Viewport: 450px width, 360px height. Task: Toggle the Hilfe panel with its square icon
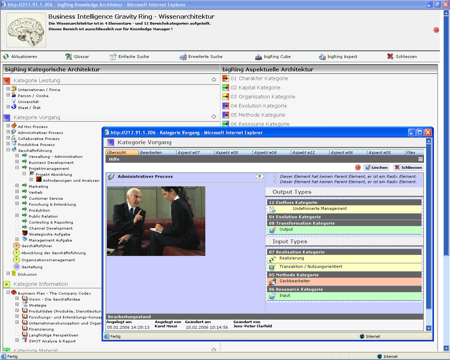pyautogui.click(x=420, y=159)
